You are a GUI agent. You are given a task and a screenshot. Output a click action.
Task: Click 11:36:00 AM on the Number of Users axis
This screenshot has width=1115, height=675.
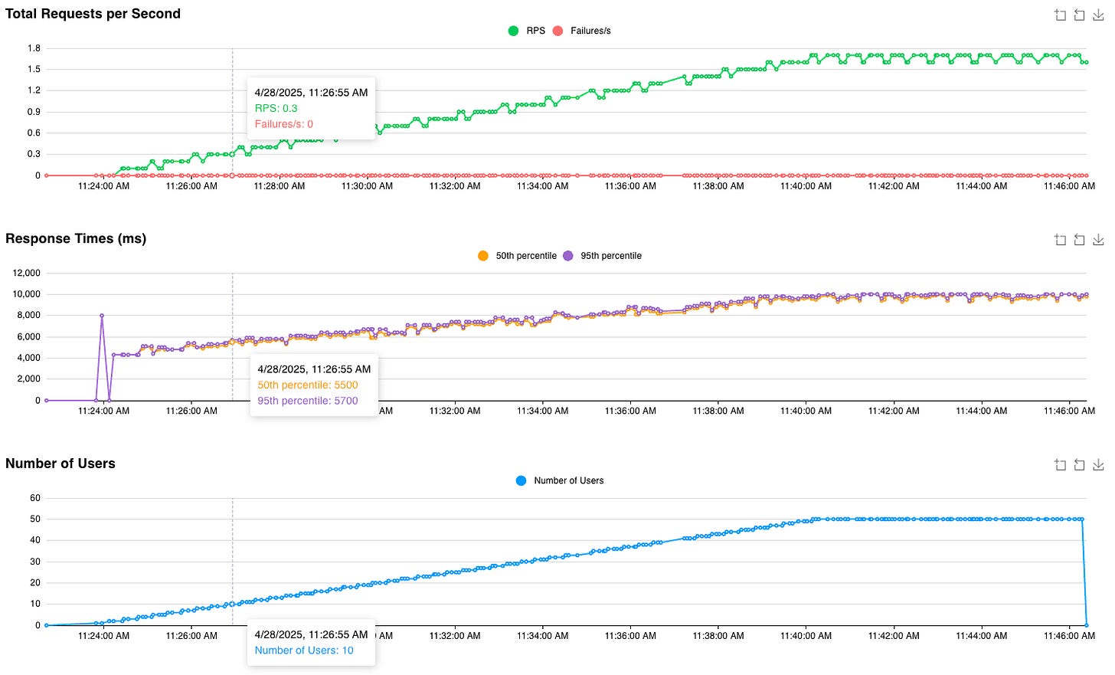[x=630, y=636]
